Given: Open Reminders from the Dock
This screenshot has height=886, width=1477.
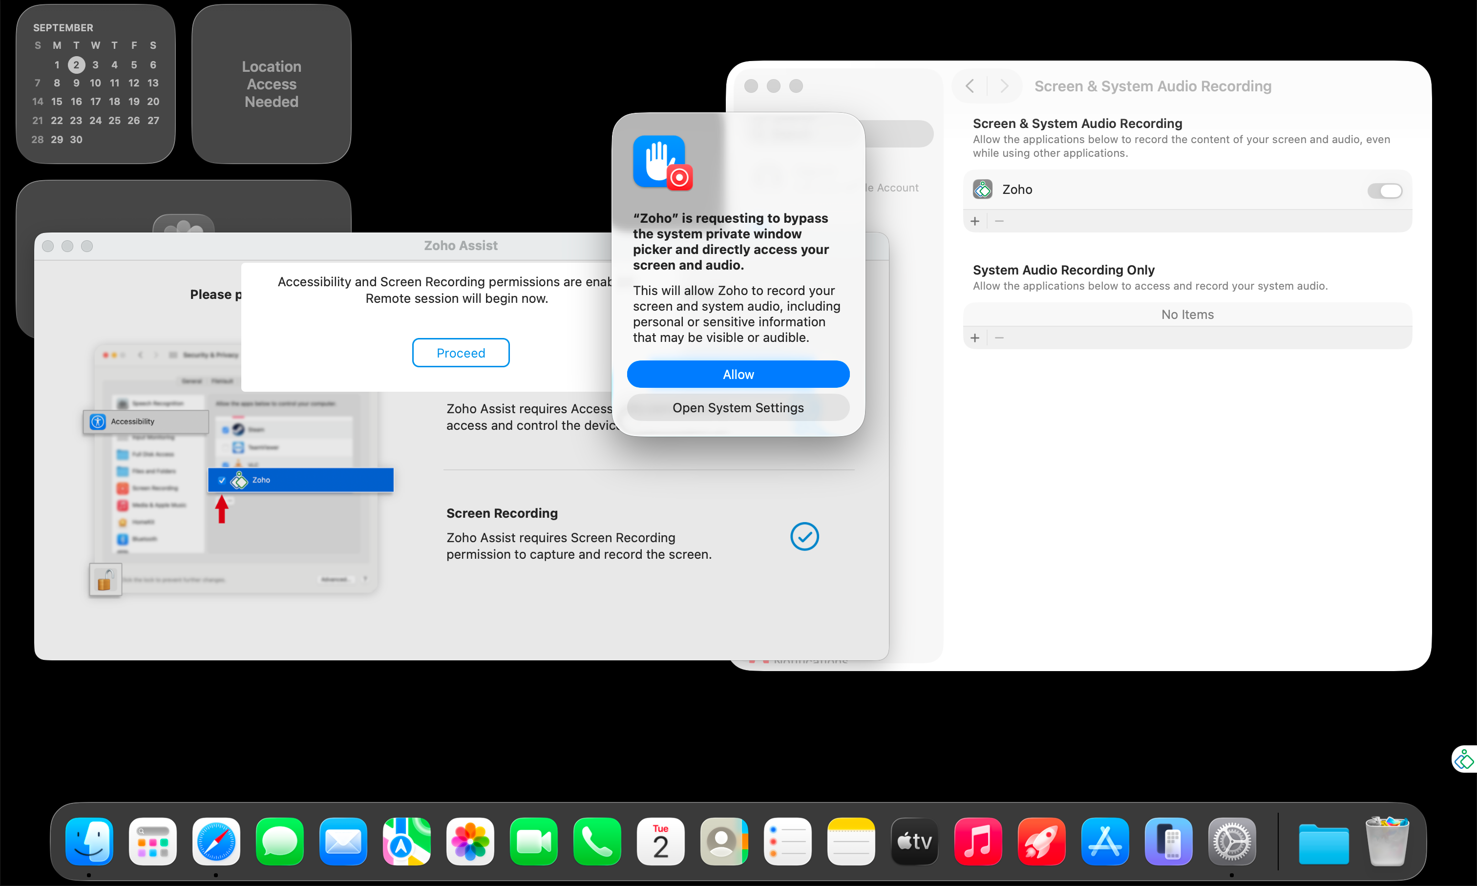Looking at the screenshot, I should pos(787,841).
